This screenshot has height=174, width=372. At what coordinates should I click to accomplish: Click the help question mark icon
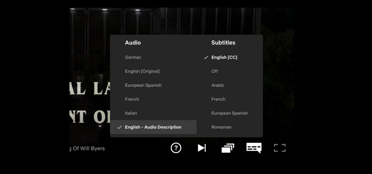click(x=176, y=148)
